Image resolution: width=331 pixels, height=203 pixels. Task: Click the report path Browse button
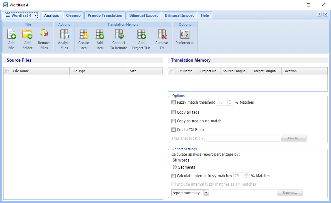290,193
